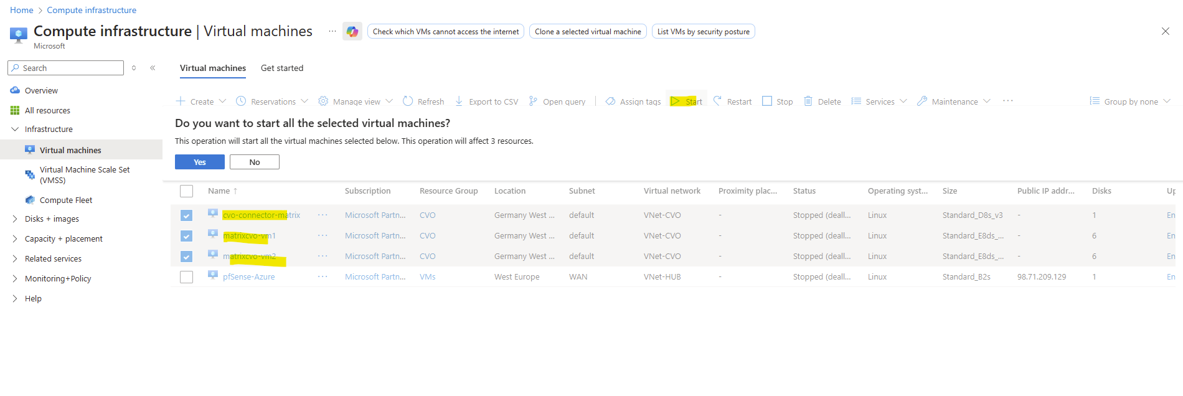Click the sidebar Search input field
Screen dimensions: 1183x396
tap(70, 68)
